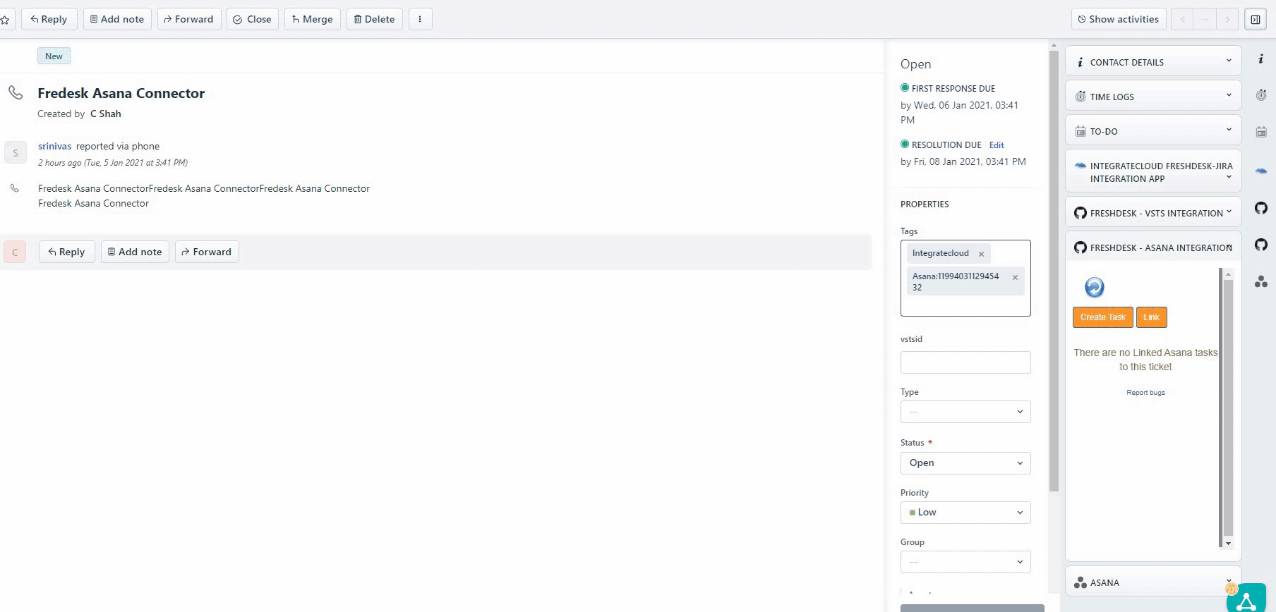Click the properties panel scrollbar

click(1054, 271)
